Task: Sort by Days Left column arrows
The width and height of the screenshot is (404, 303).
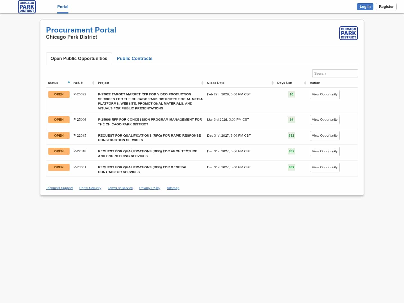Action: pos(305,83)
